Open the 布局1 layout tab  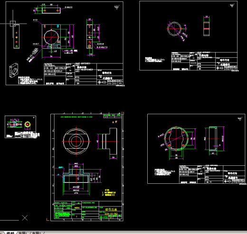click(x=23, y=233)
